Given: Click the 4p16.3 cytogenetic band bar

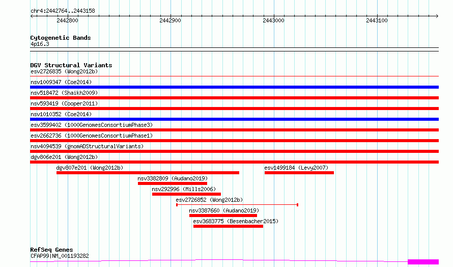Looking at the screenshot, I should pyautogui.click(x=234, y=49).
